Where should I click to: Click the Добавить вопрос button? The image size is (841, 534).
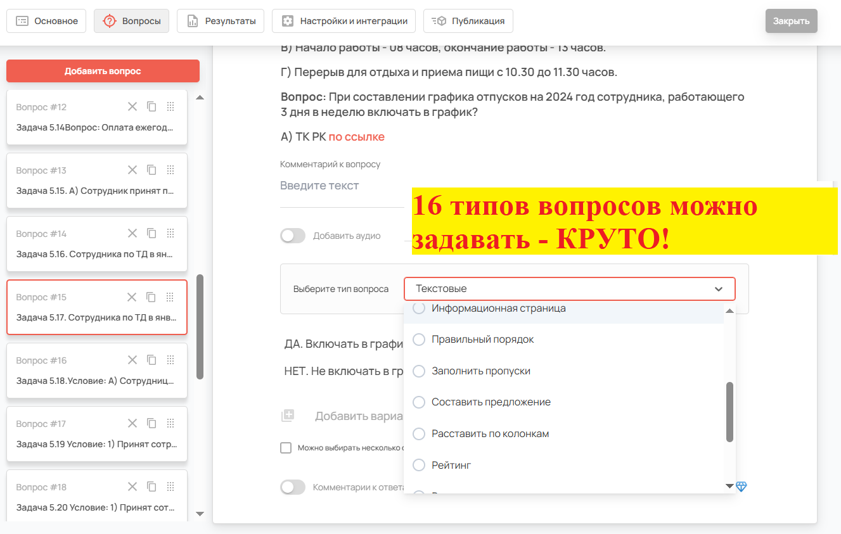(x=103, y=71)
